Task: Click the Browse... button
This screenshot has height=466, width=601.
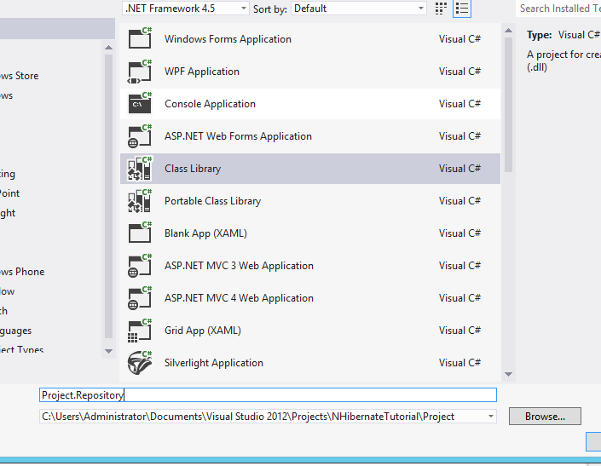Action: click(x=545, y=417)
